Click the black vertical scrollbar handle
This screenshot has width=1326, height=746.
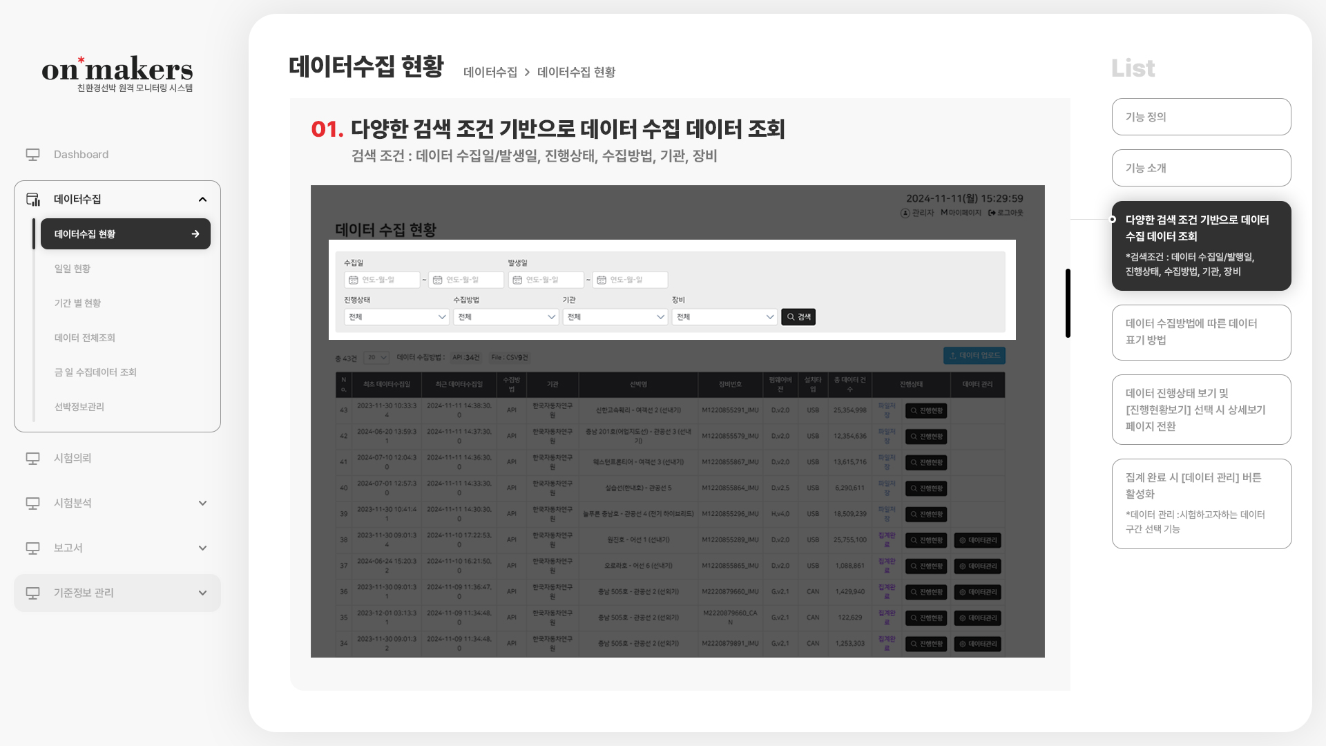(1068, 303)
